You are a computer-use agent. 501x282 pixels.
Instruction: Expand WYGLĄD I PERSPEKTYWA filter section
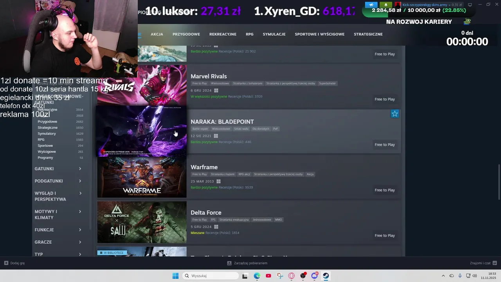pyautogui.click(x=58, y=196)
